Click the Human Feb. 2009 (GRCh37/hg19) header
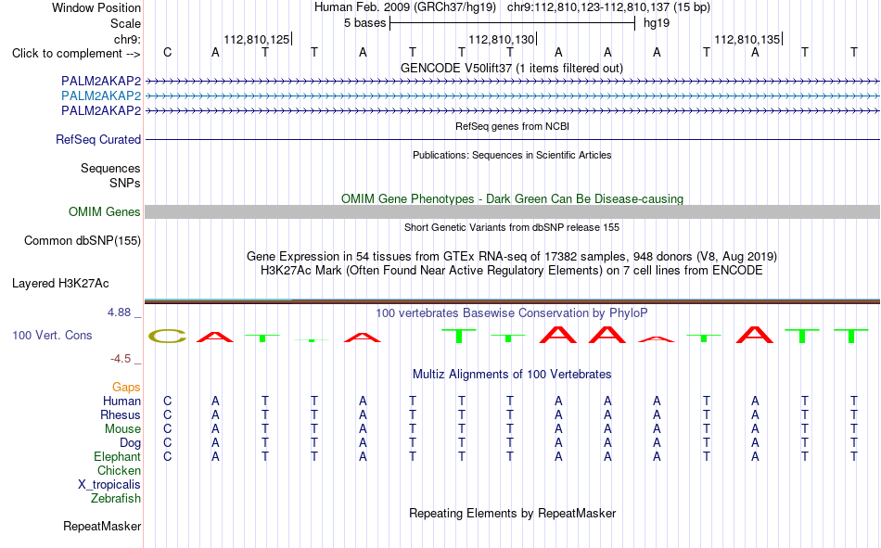The width and height of the screenshot is (881, 548). [405, 7]
